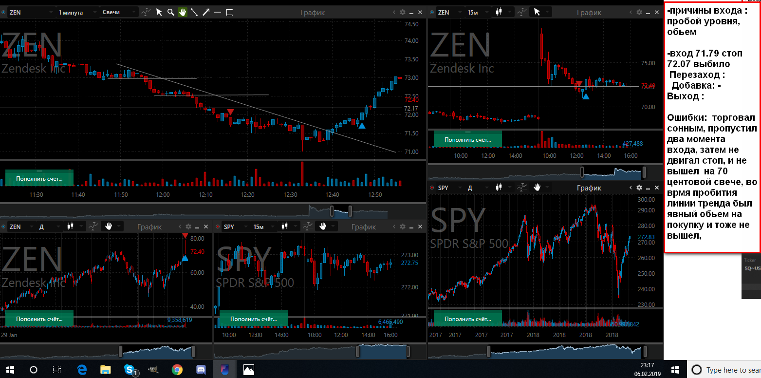This screenshot has height=378, width=761.
Task: Click blue buy marker on 1-minute ZEN chart
Action: [x=361, y=125]
